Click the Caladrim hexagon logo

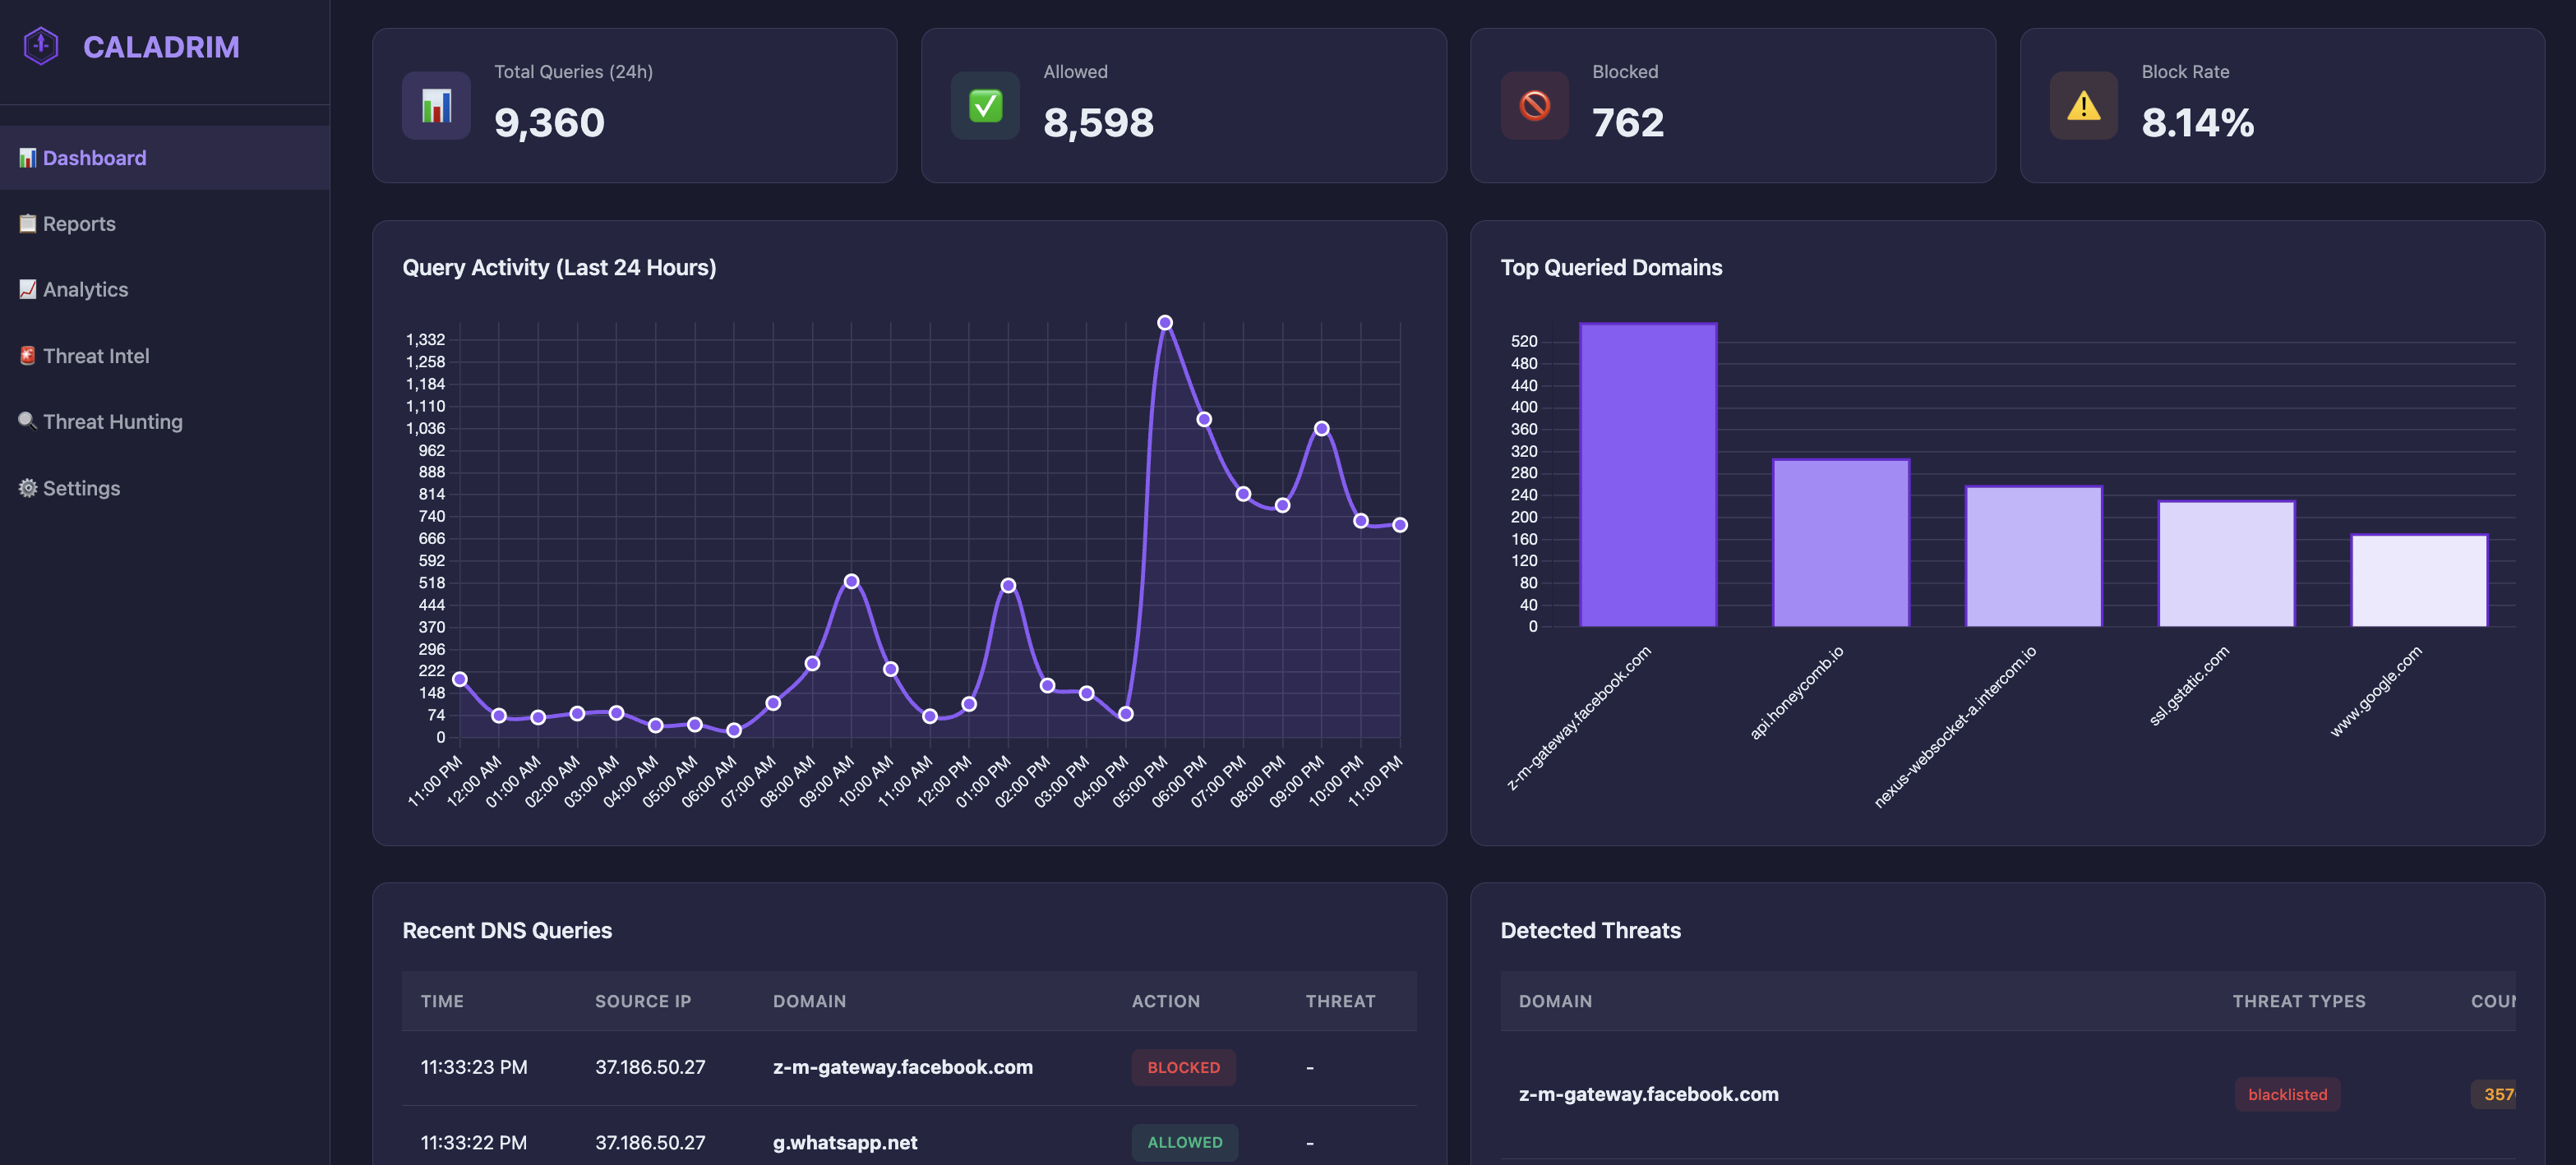(40, 46)
